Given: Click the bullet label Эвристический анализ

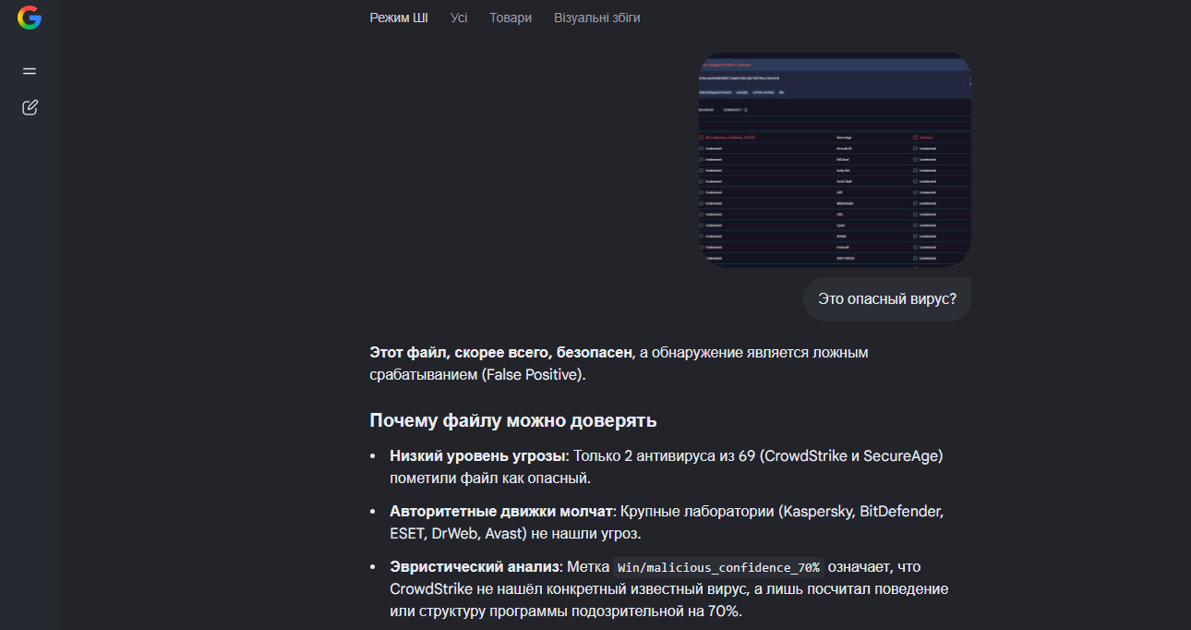Looking at the screenshot, I should 476,566.
